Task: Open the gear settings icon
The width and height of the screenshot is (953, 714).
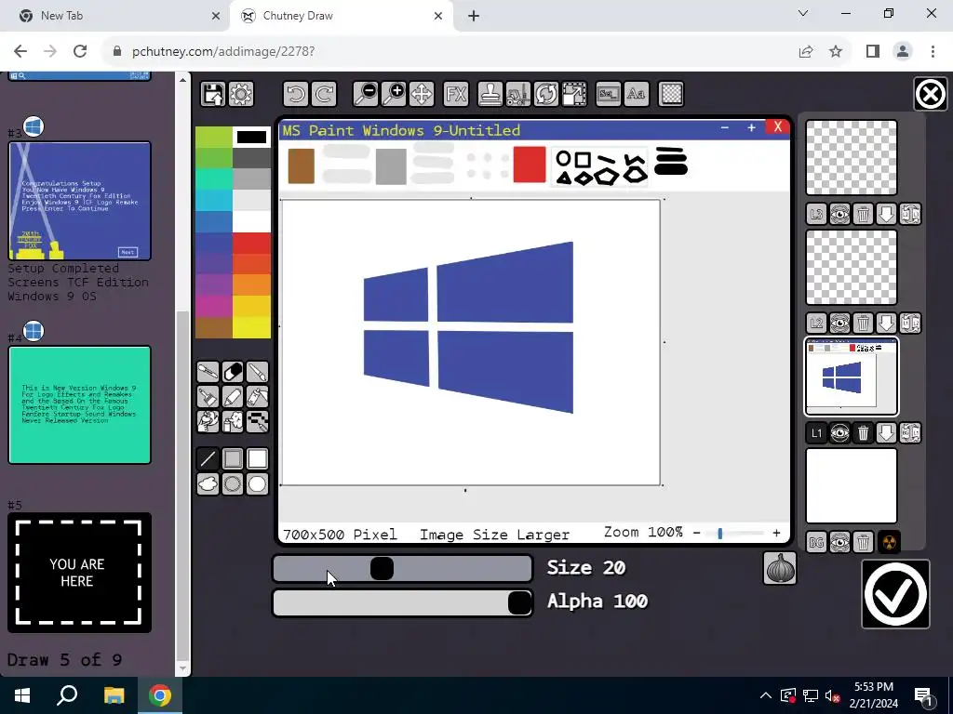Action: click(241, 94)
